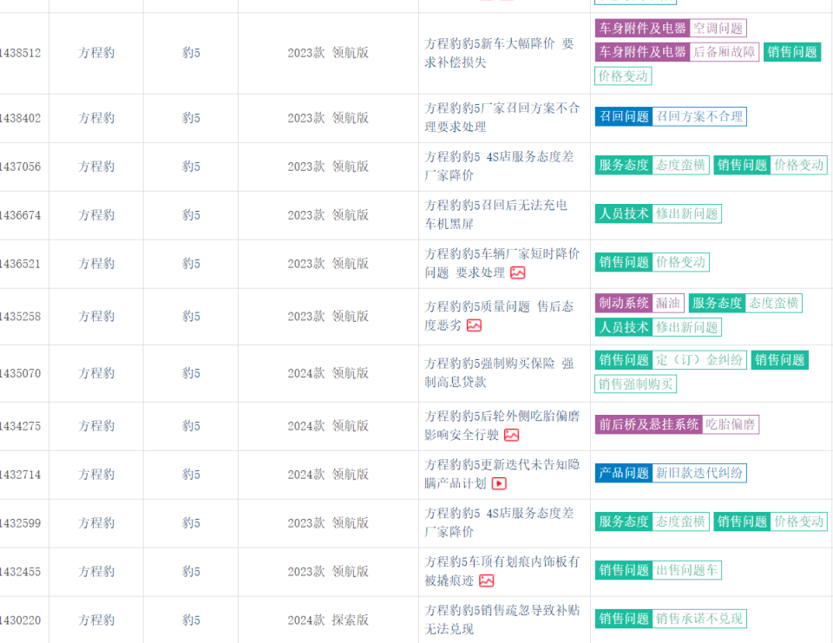Open complaint 方程豹豹5厂家召回方案不合理要求处理
The width and height of the screenshot is (833, 643).
(x=502, y=117)
